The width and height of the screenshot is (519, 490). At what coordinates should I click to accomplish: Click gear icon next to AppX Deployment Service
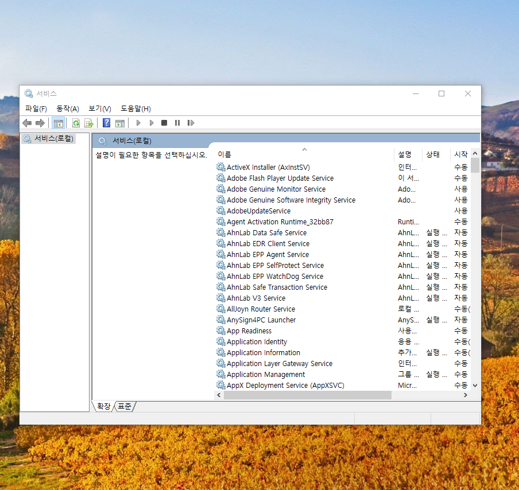point(221,385)
